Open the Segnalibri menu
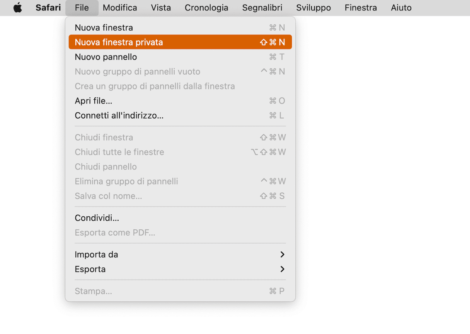 point(262,8)
